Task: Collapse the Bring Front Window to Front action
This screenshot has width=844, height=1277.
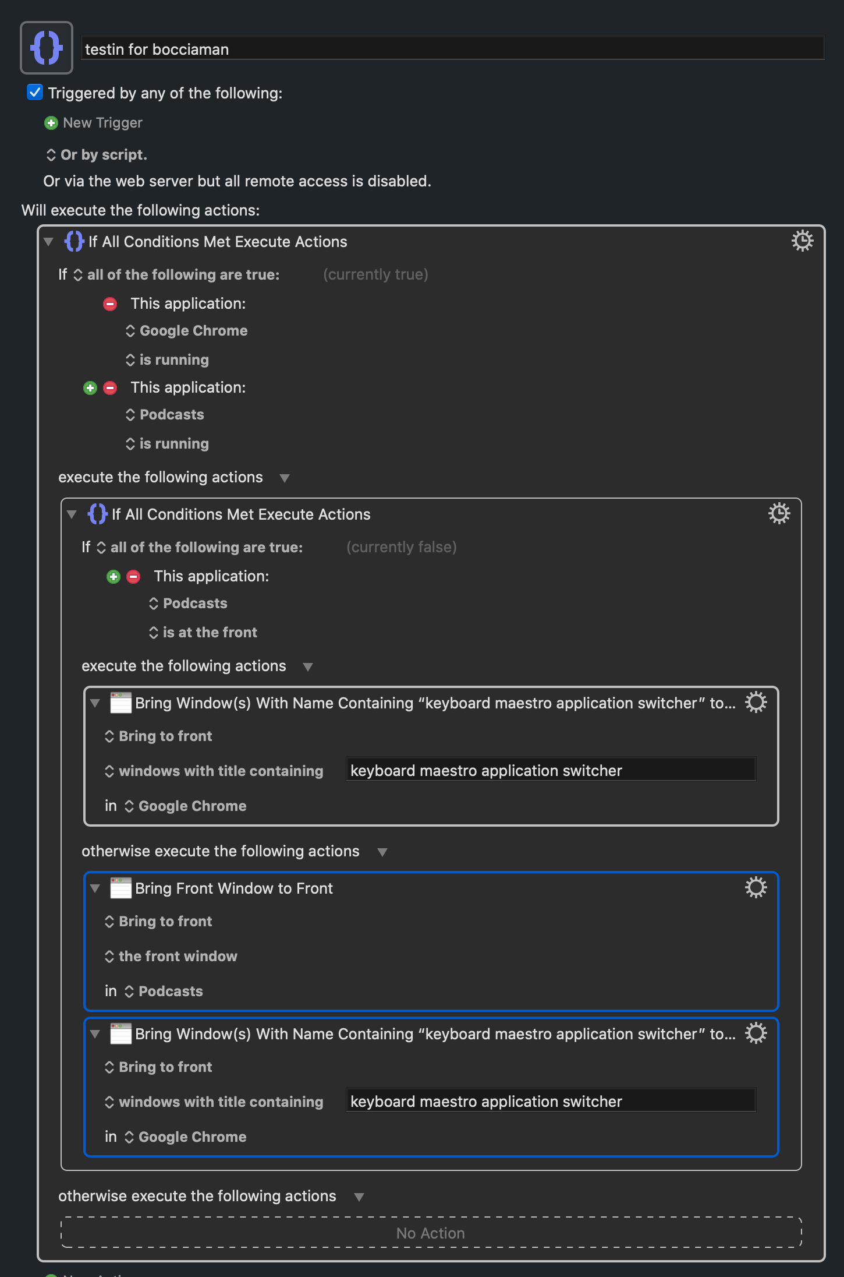Action: click(x=95, y=888)
